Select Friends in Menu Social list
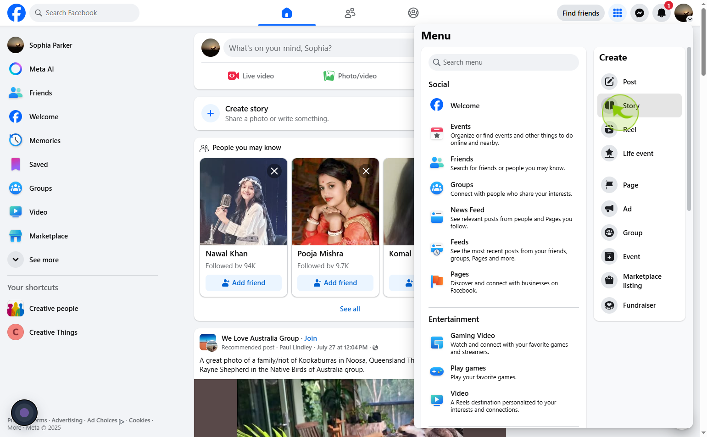This screenshot has width=707, height=437. click(x=504, y=163)
